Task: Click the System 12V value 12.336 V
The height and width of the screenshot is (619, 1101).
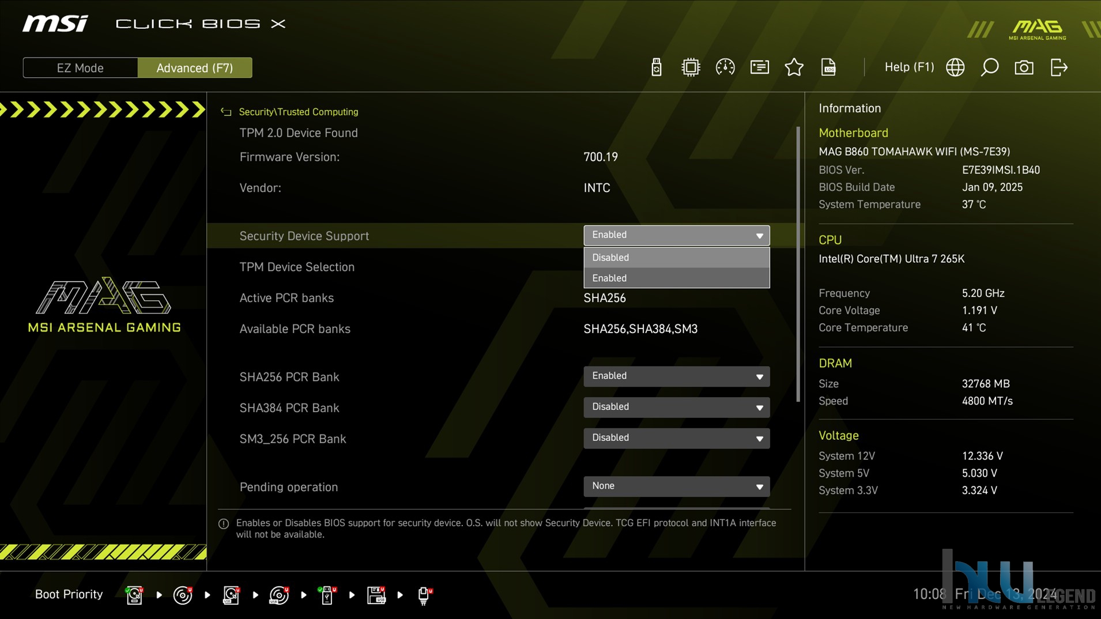Action: click(982, 456)
